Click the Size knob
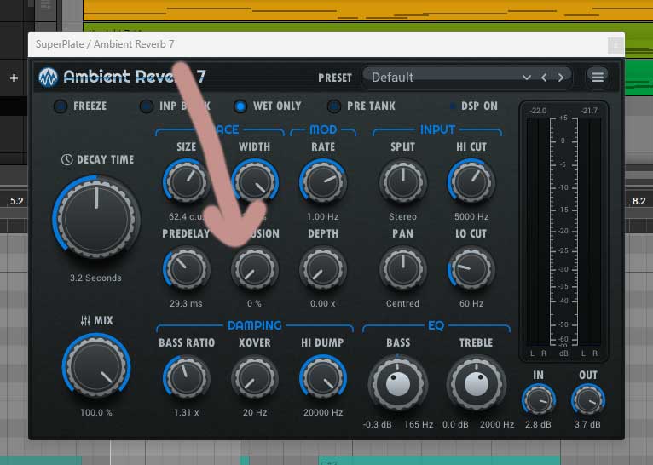The image size is (653, 465). click(186, 181)
